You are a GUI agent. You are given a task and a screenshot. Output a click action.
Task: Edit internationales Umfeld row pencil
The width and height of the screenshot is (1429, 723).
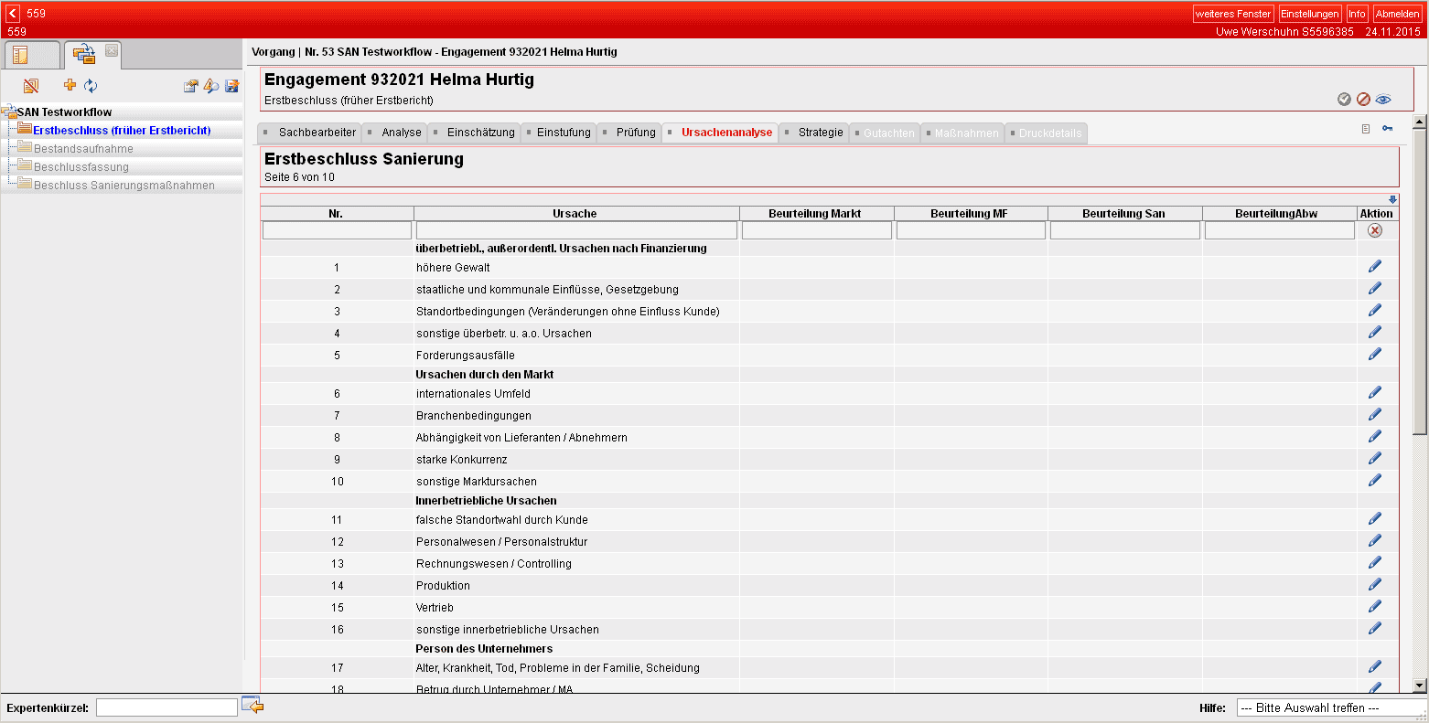click(x=1375, y=392)
